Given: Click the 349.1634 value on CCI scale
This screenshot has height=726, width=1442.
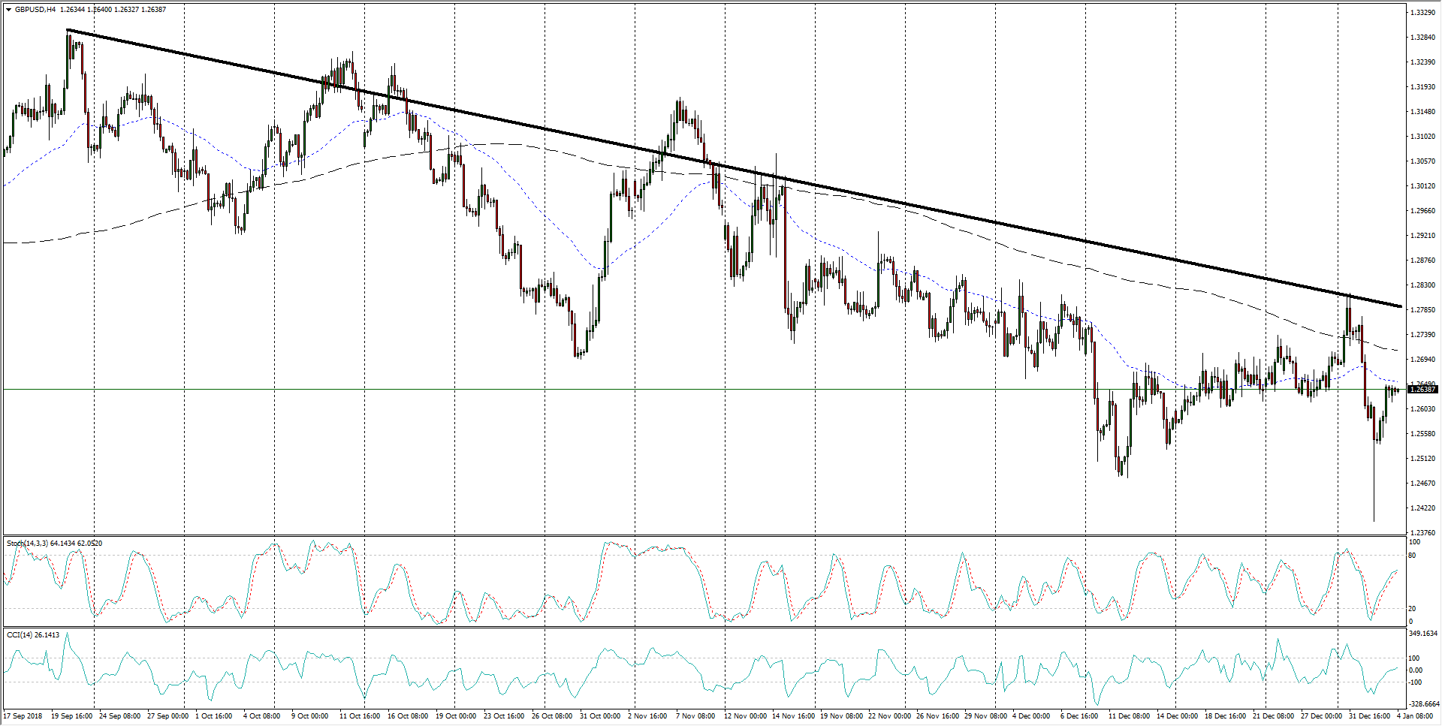Looking at the screenshot, I should click(1424, 634).
